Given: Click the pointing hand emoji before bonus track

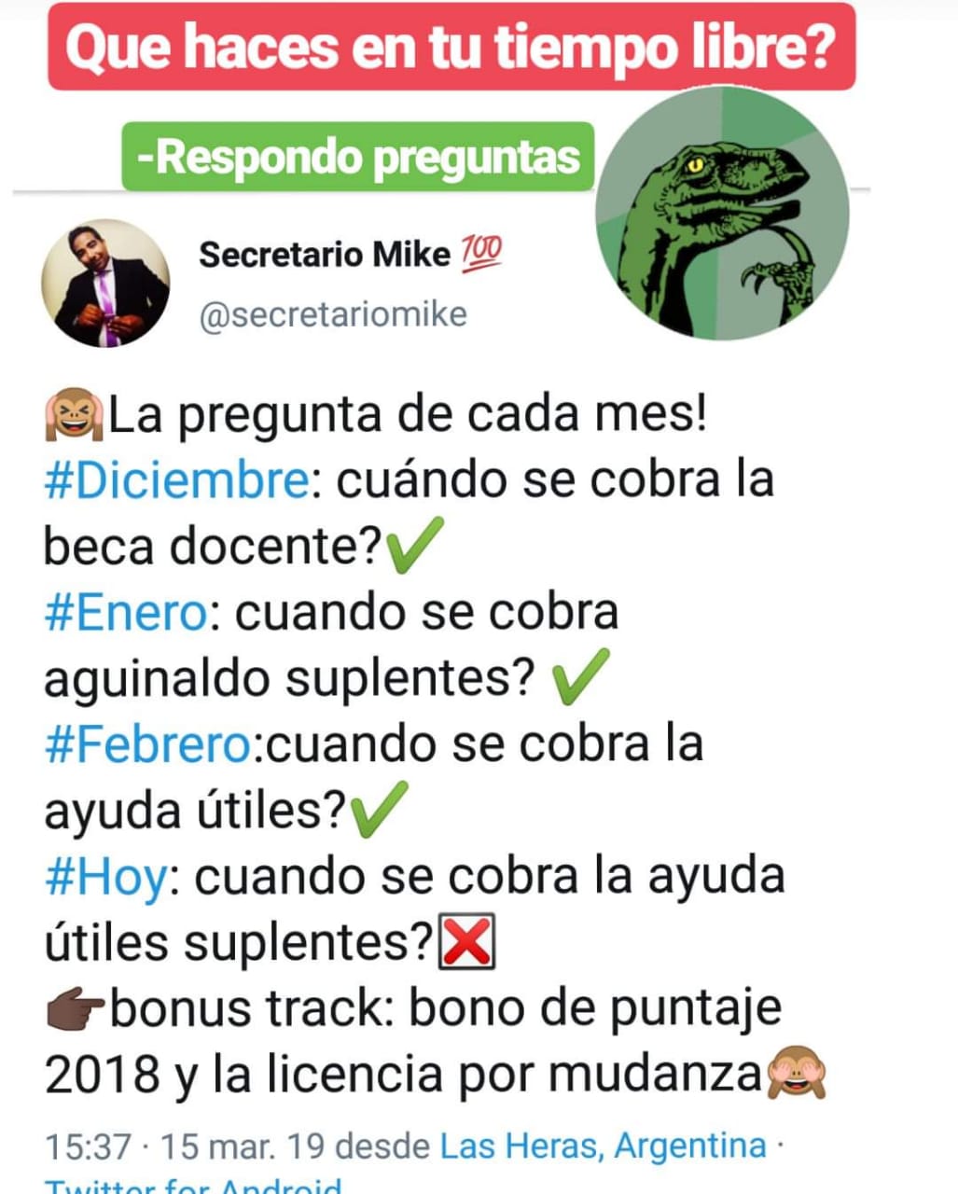Looking at the screenshot, I should (76, 1009).
